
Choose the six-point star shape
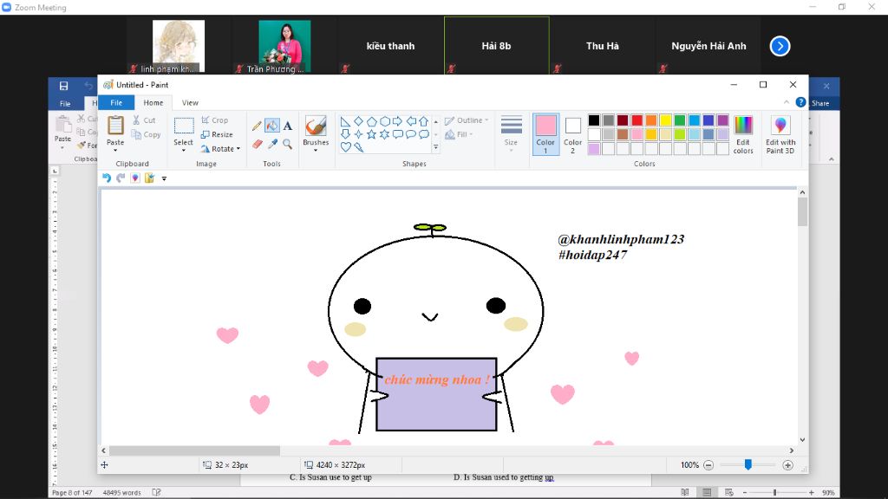coord(384,134)
